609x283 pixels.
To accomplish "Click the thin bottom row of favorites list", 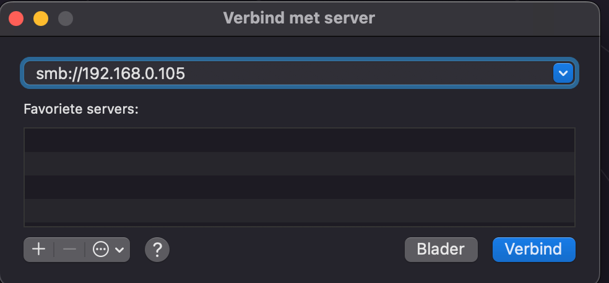I will [x=300, y=224].
